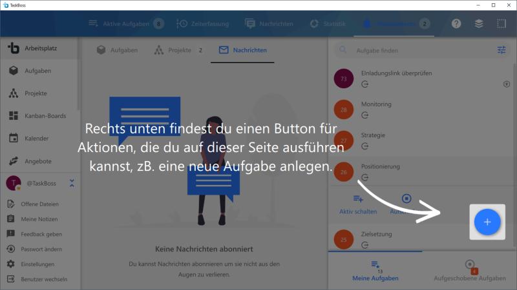Open the help question mark icon

coord(456,23)
